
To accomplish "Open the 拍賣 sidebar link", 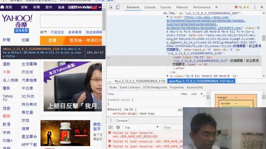I will (25, 40).
